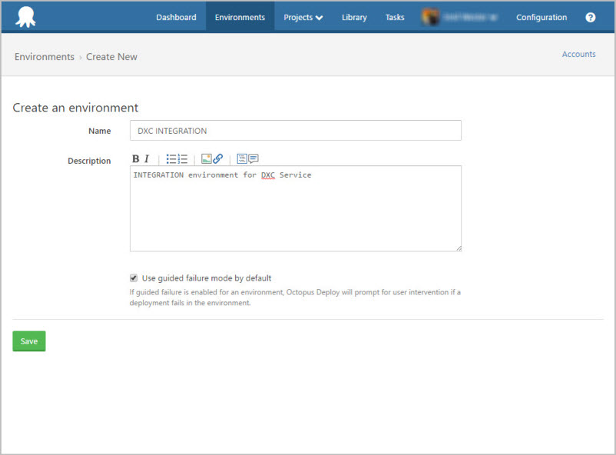
Task: Open the Library menu item
Action: (x=354, y=17)
